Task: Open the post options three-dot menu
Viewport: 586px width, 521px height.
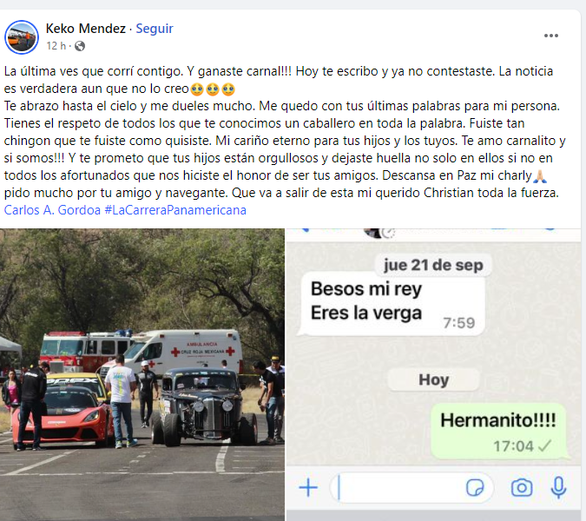Action: point(551,36)
